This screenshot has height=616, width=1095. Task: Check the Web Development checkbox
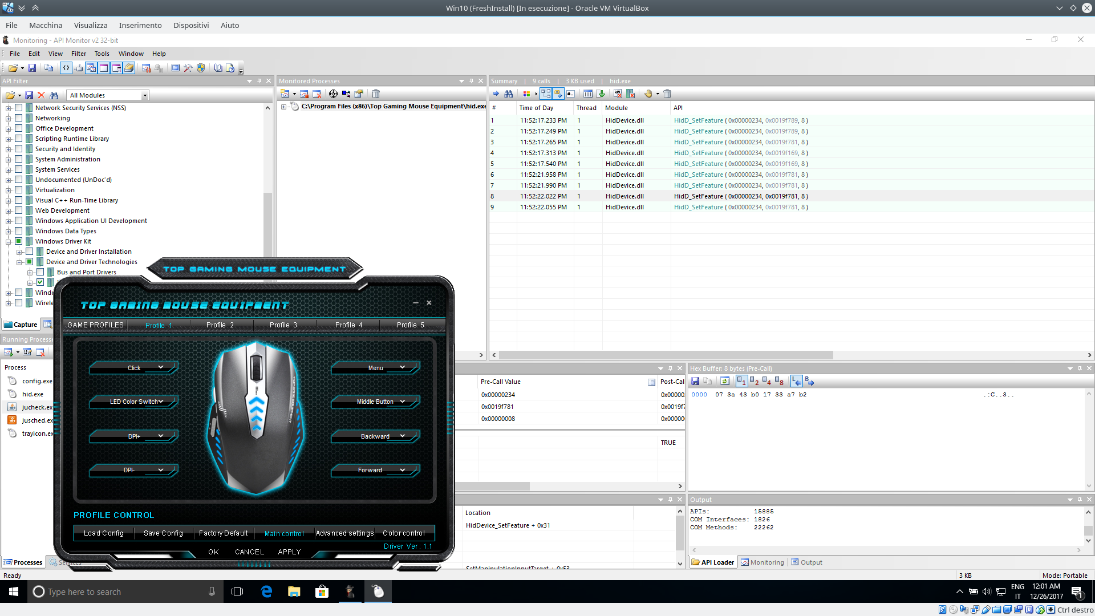click(19, 210)
